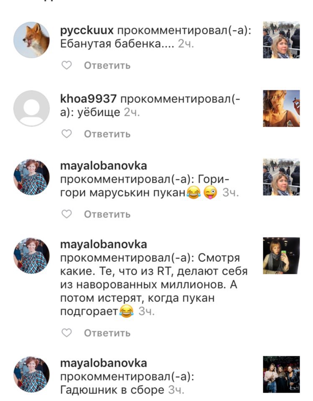The width and height of the screenshot is (313, 401).
Task: Open pycckuux username link
Action: click(x=87, y=31)
